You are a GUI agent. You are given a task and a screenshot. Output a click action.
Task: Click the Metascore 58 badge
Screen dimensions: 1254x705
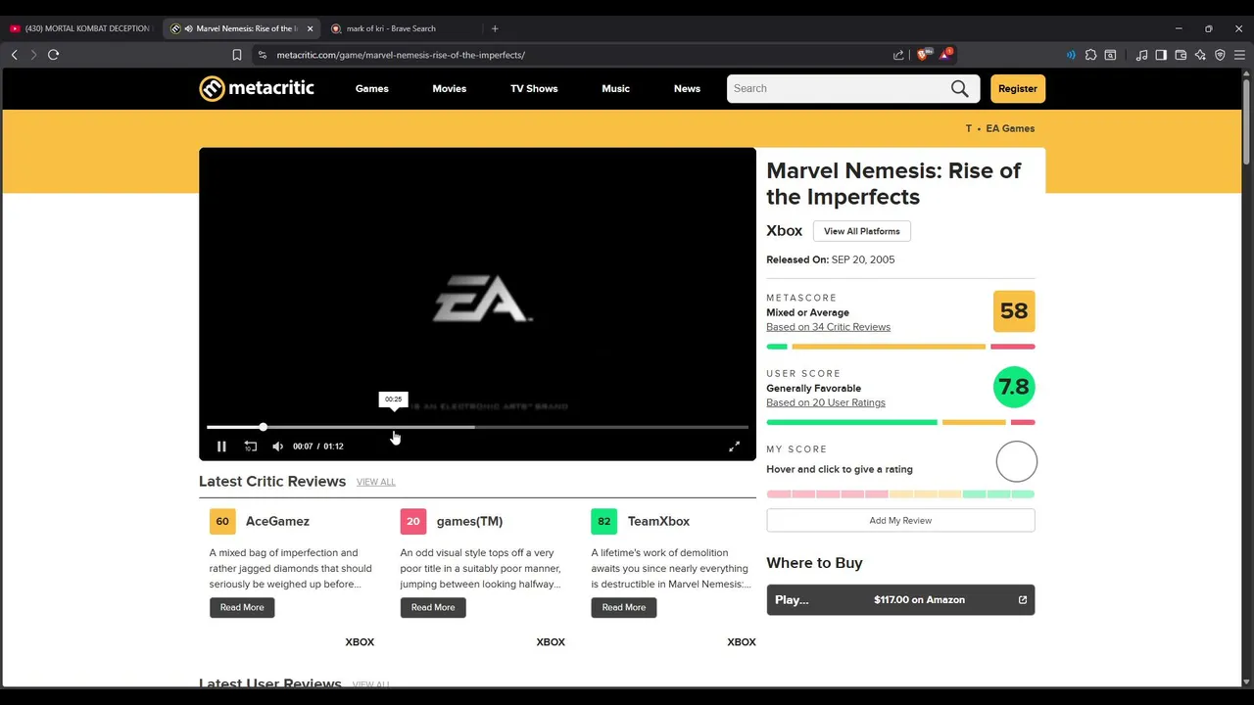coord(1014,311)
